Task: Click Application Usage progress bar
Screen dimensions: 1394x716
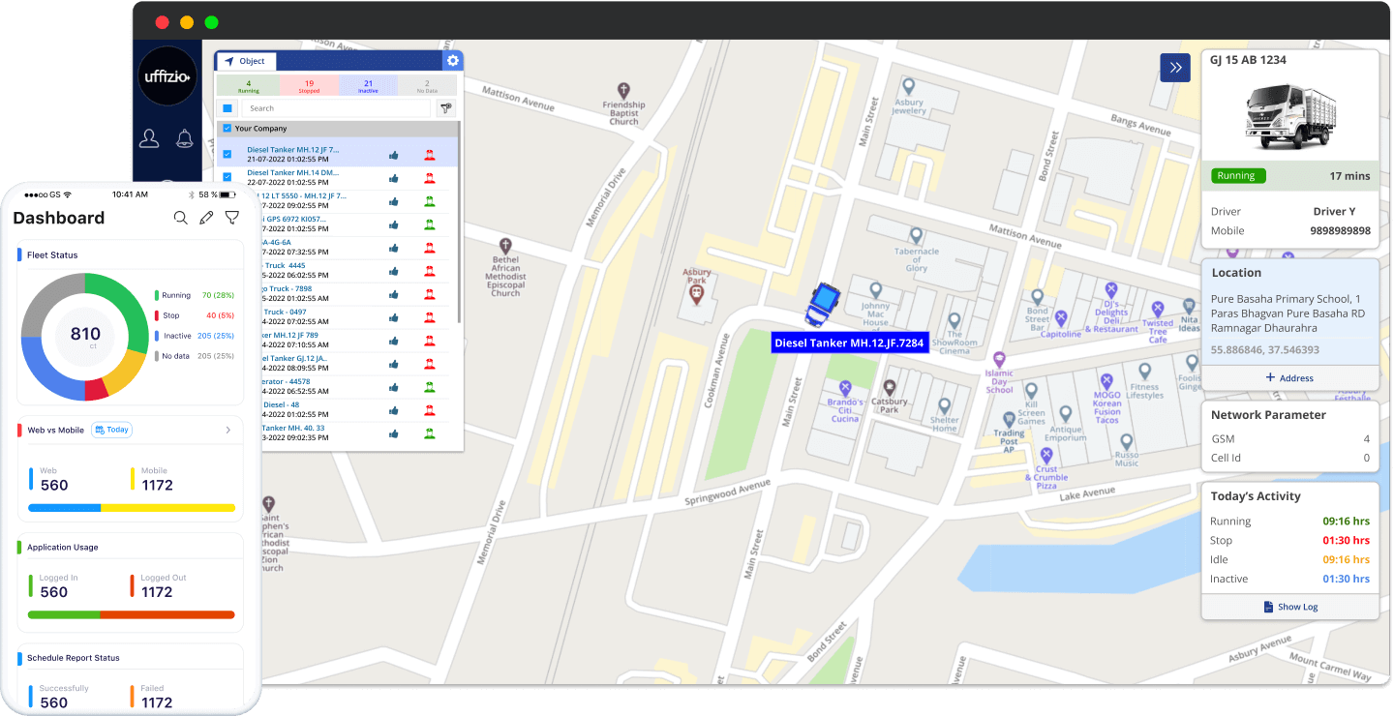Action: [x=132, y=614]
